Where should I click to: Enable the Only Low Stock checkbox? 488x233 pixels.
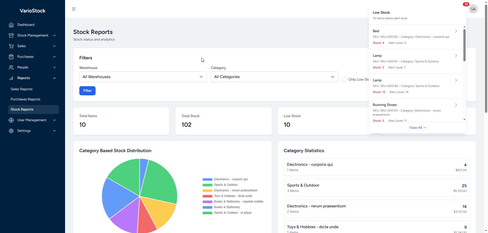coord(344,80)
